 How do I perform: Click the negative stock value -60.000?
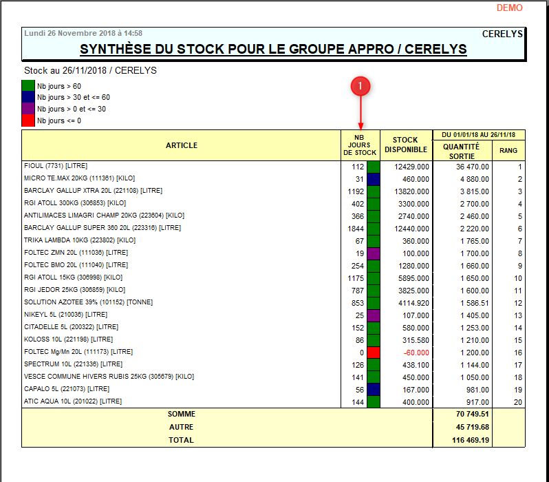pyautogui.click(x=415, y=353)
